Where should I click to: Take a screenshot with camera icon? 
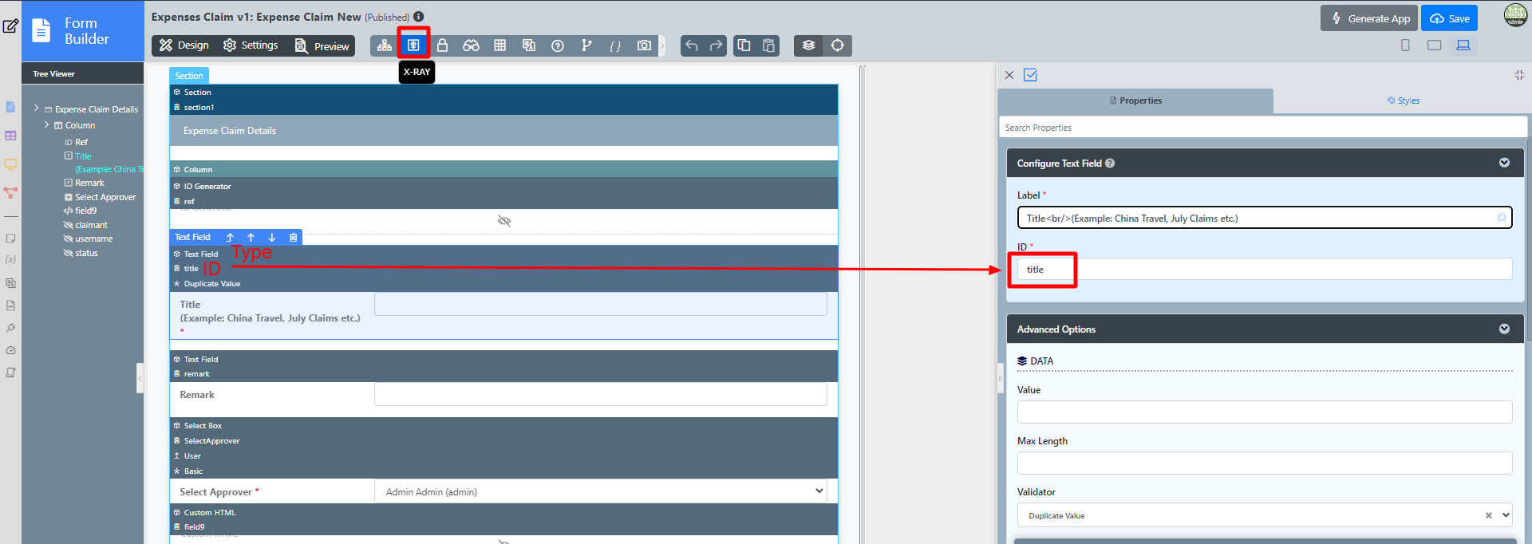point(644,45)
